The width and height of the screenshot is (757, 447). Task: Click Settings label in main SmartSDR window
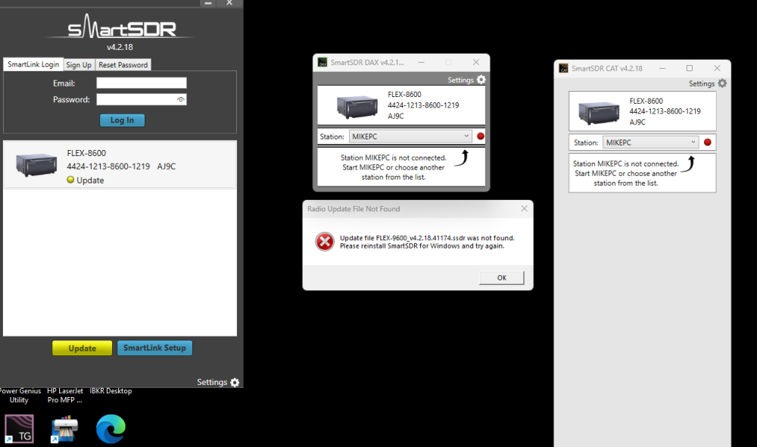point(212,382)
